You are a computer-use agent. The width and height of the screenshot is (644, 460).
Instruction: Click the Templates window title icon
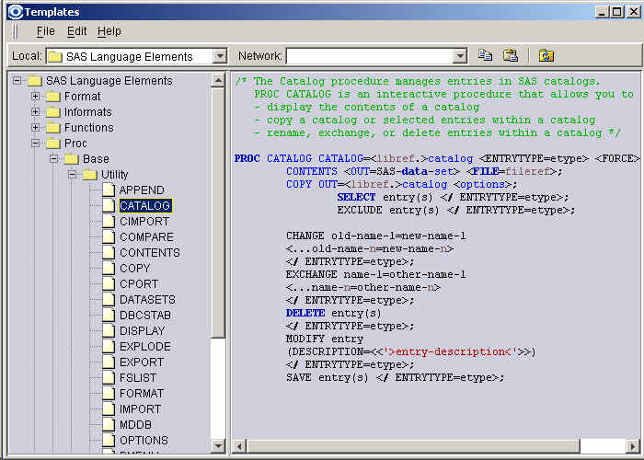coord(16,12)
